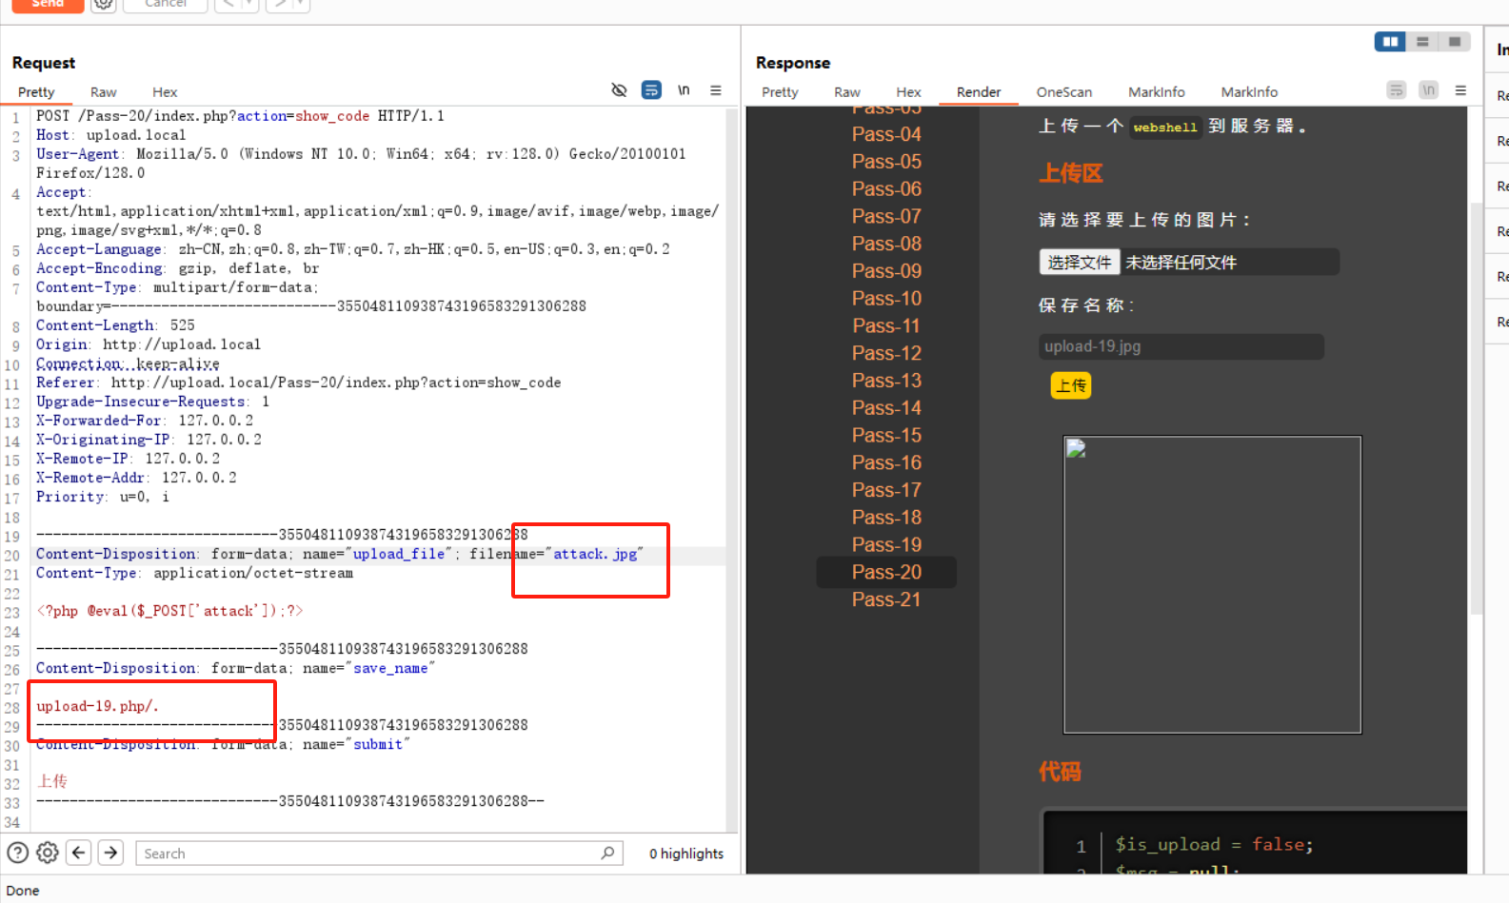
Task: Open Pass-06 link in rendered page
Action: coord(886,189)
